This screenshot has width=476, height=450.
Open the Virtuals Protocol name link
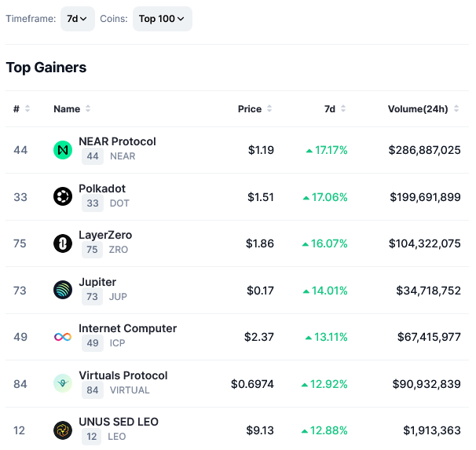tap(123, 375)
